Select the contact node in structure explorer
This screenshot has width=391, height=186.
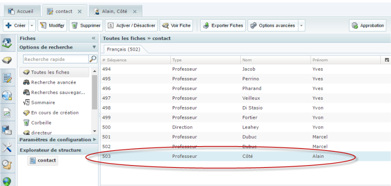(x=43, y=160)
